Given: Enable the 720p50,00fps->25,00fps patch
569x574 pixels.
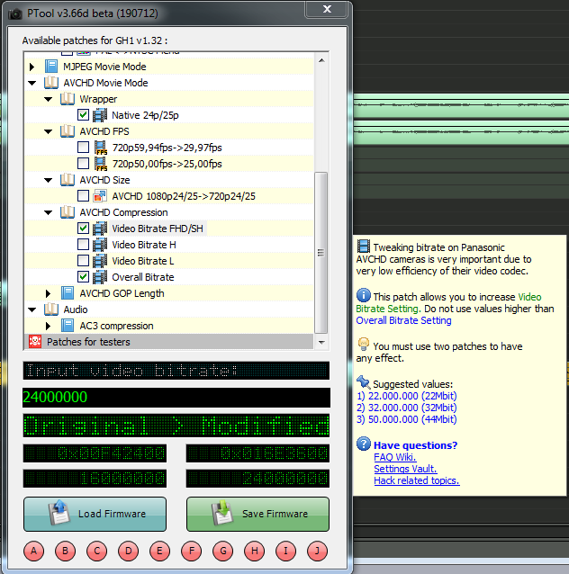Looking at the screenshot, I should pos(83,163).
